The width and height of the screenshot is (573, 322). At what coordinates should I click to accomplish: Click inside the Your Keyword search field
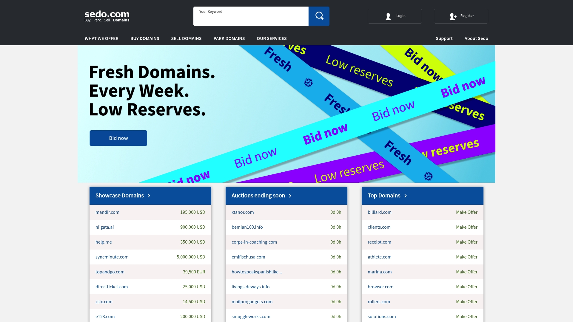click(x=251, y=16)
